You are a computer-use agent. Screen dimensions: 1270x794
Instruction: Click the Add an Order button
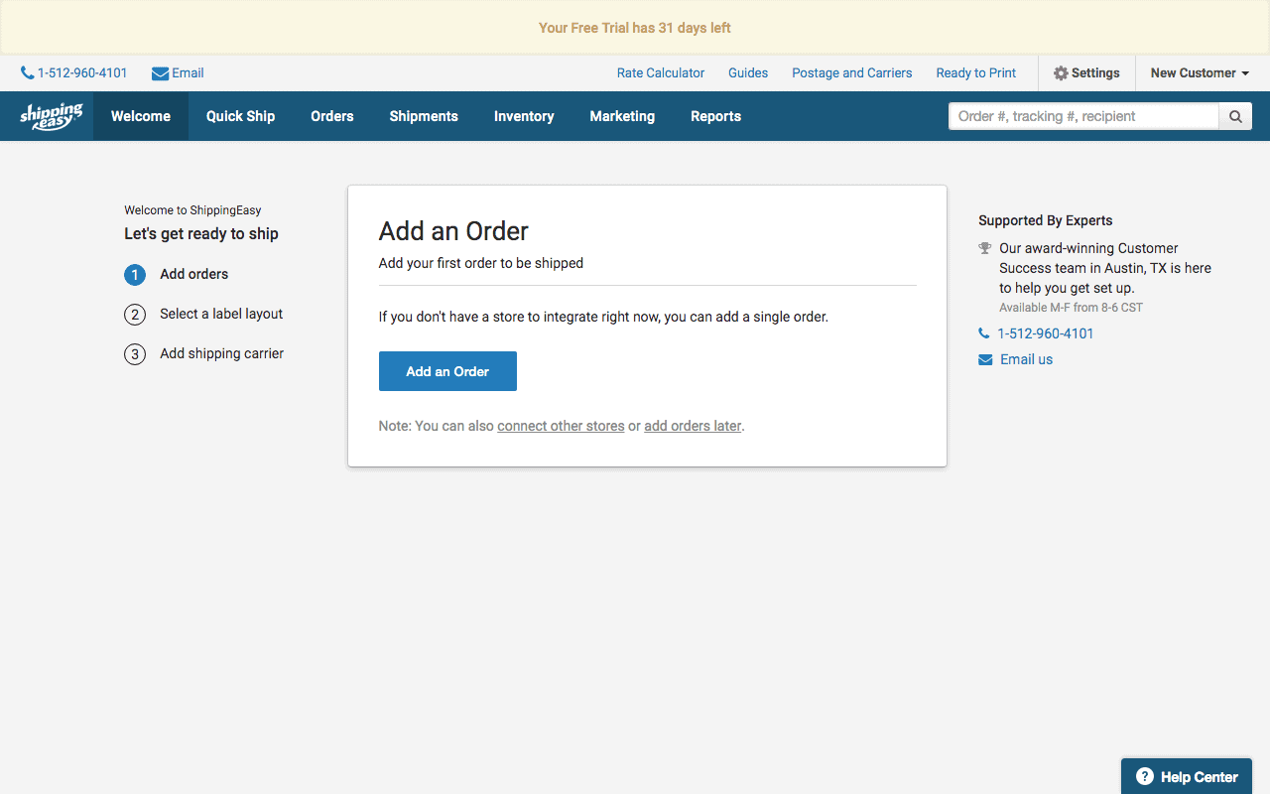tap(447, 371)
